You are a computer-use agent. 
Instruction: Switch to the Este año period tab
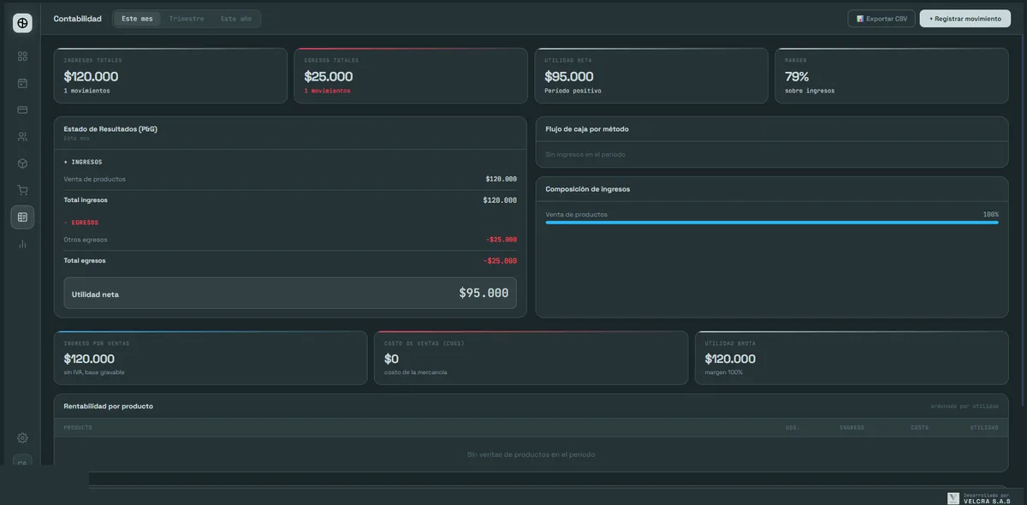[x=236, y=19]
